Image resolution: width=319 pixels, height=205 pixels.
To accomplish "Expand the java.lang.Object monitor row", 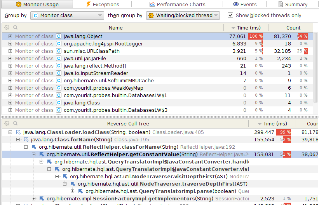I will (10, 36).
